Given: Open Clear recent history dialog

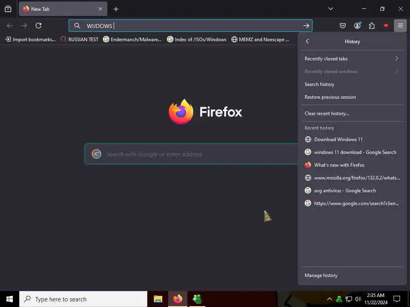Looking at the screenshot, I should pos(352,114).
